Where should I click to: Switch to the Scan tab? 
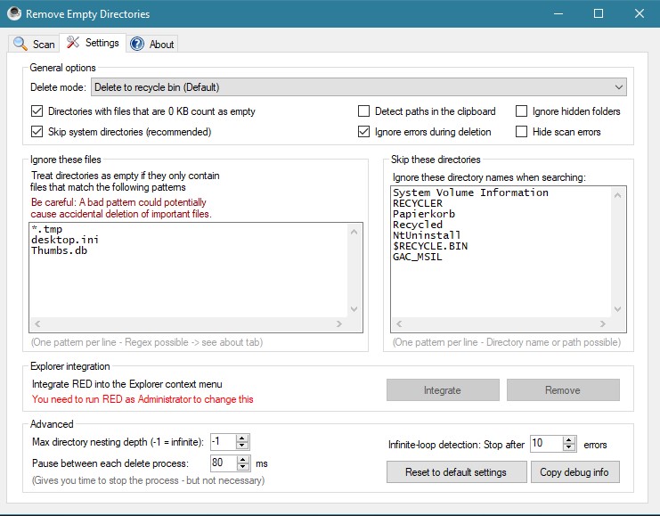[34, 44]
